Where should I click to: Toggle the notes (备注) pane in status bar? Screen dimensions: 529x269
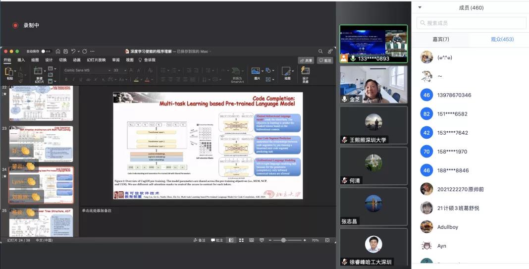coord(199,240)
